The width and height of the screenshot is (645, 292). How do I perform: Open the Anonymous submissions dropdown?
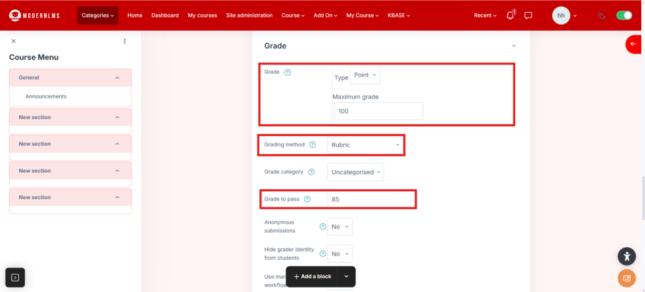[x=340, y=226]
